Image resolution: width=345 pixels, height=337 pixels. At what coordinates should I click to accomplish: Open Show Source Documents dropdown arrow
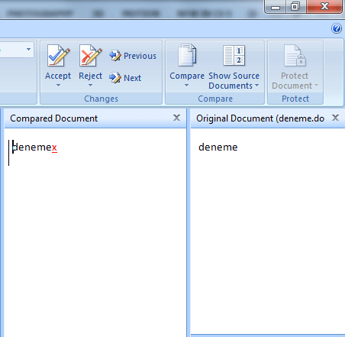point(256,86)
